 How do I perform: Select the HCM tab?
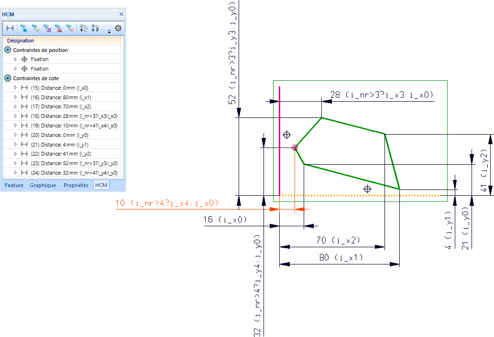click(101, 185)
